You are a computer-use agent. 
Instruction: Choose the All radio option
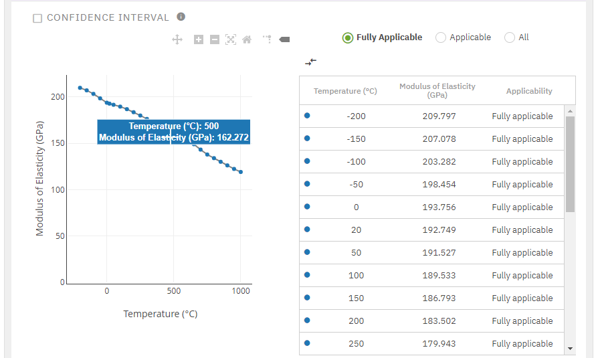510,37
